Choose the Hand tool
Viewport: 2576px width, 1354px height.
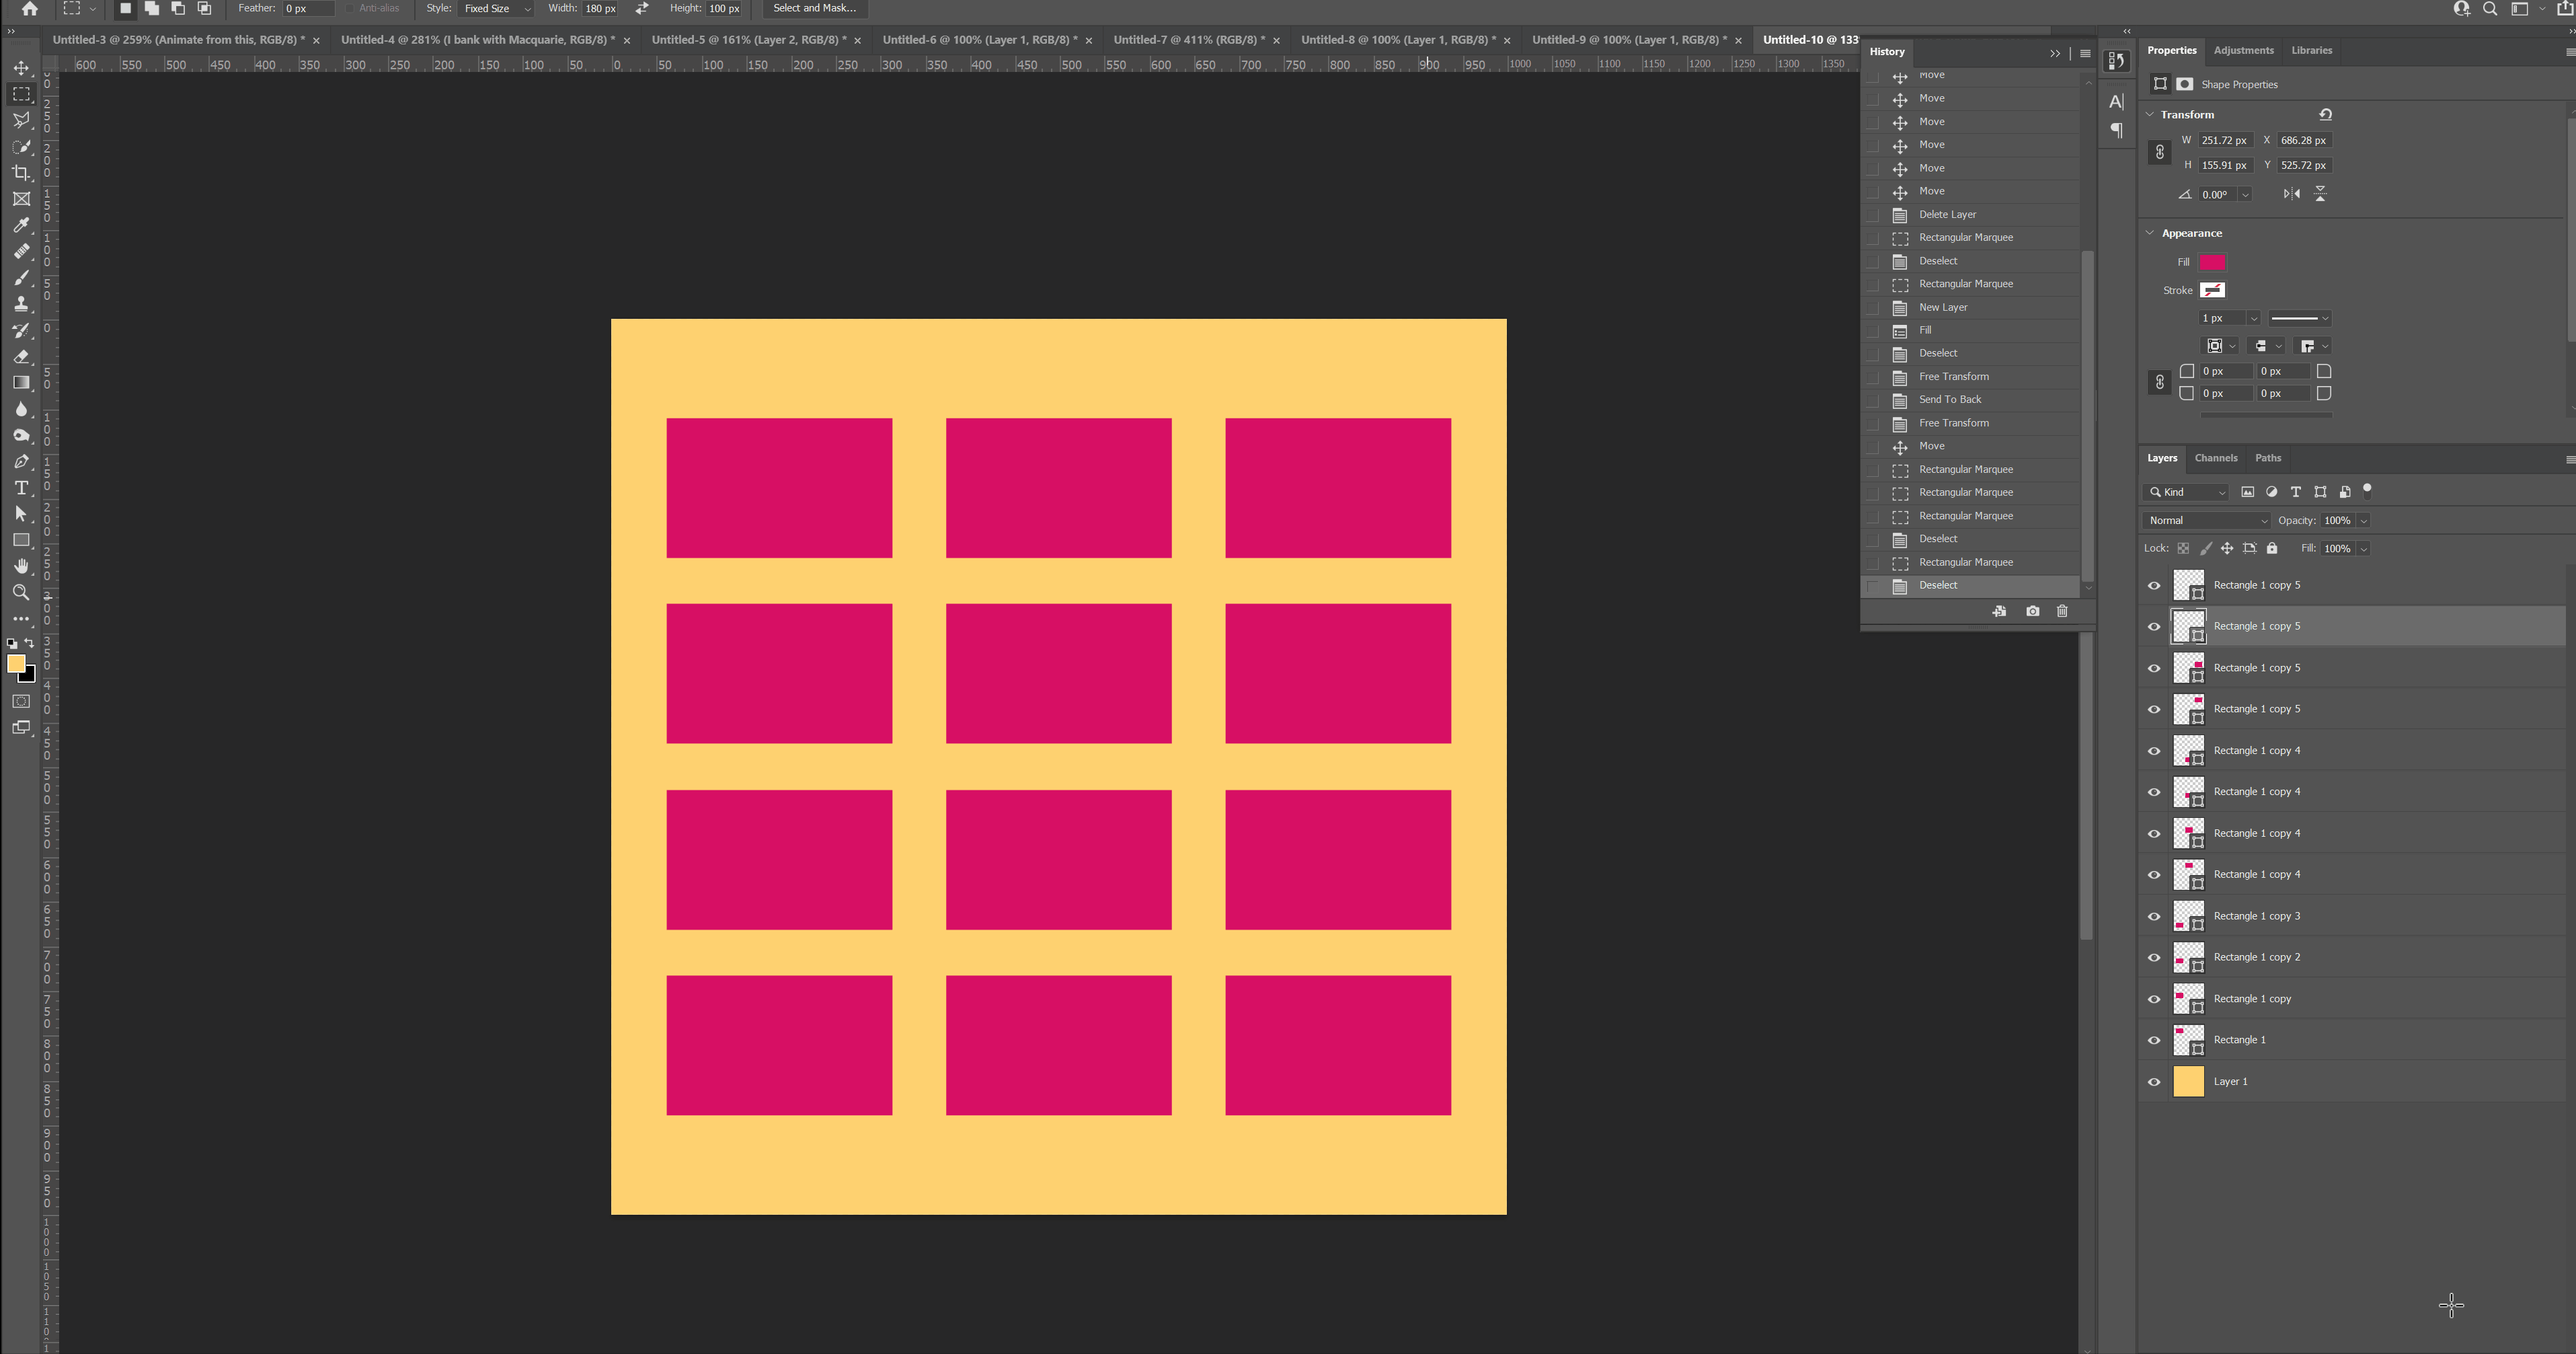(21, 566)
